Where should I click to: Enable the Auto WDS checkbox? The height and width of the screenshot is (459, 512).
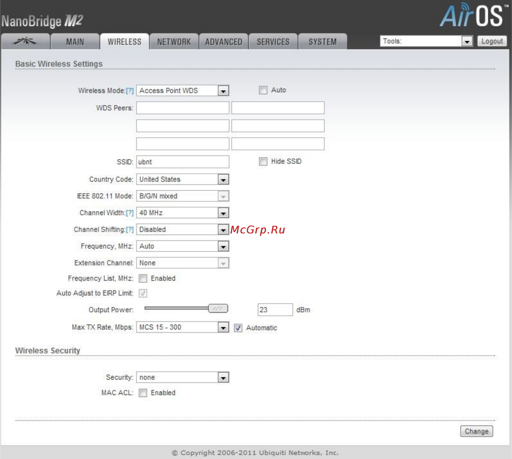pyautogui.click(x=263, y=90)
